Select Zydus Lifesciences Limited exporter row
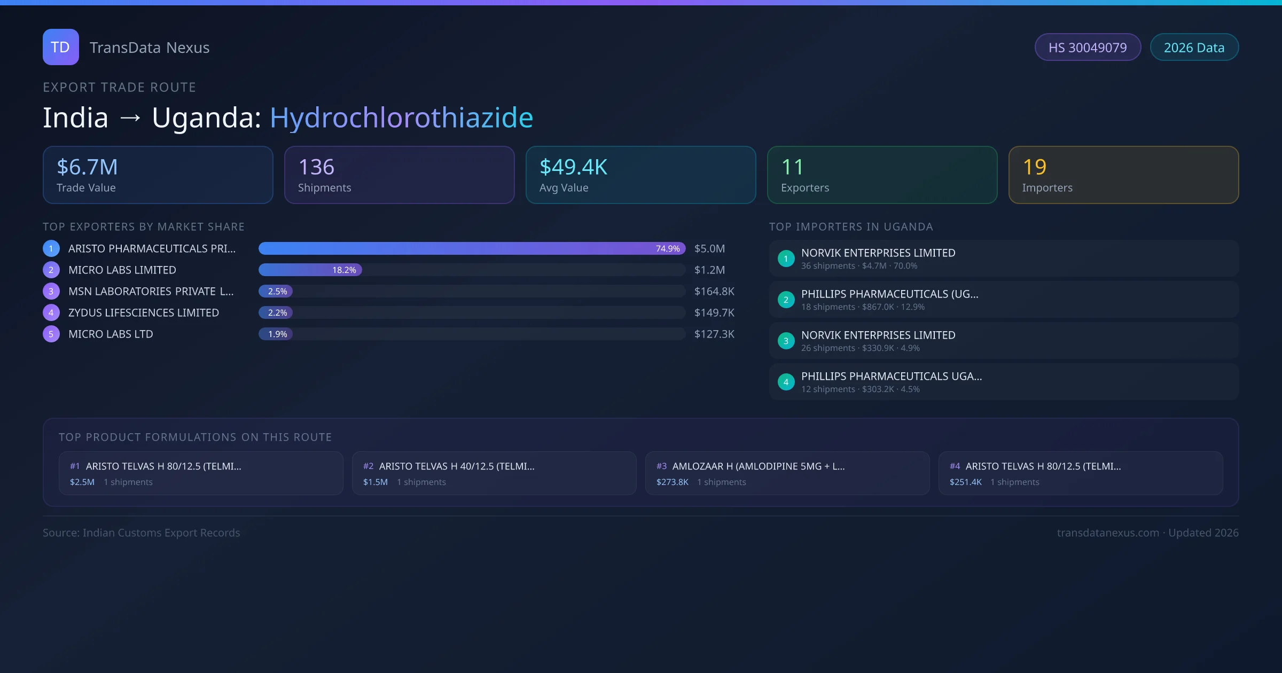The width and height of the screenshot is (1282, 673). point(144,312)
